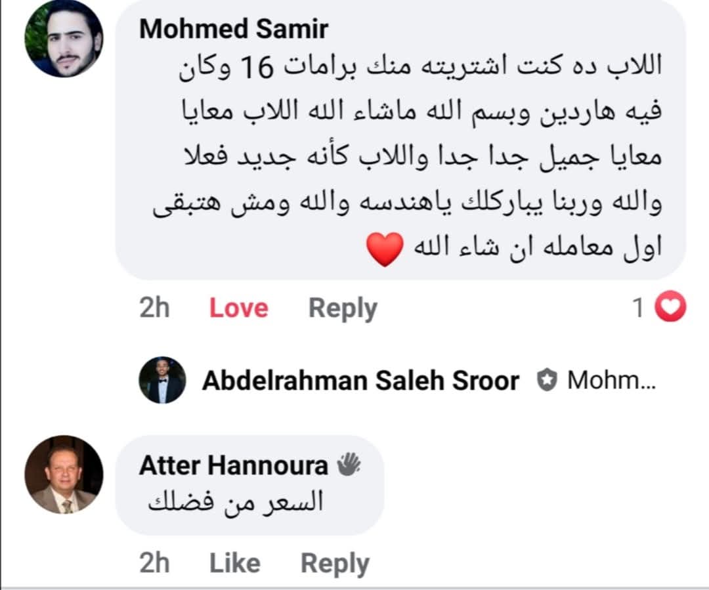Click the waving hand badge beside Atter Hannoura
Viewport: 709px width, 590px height.
(349, 465)
